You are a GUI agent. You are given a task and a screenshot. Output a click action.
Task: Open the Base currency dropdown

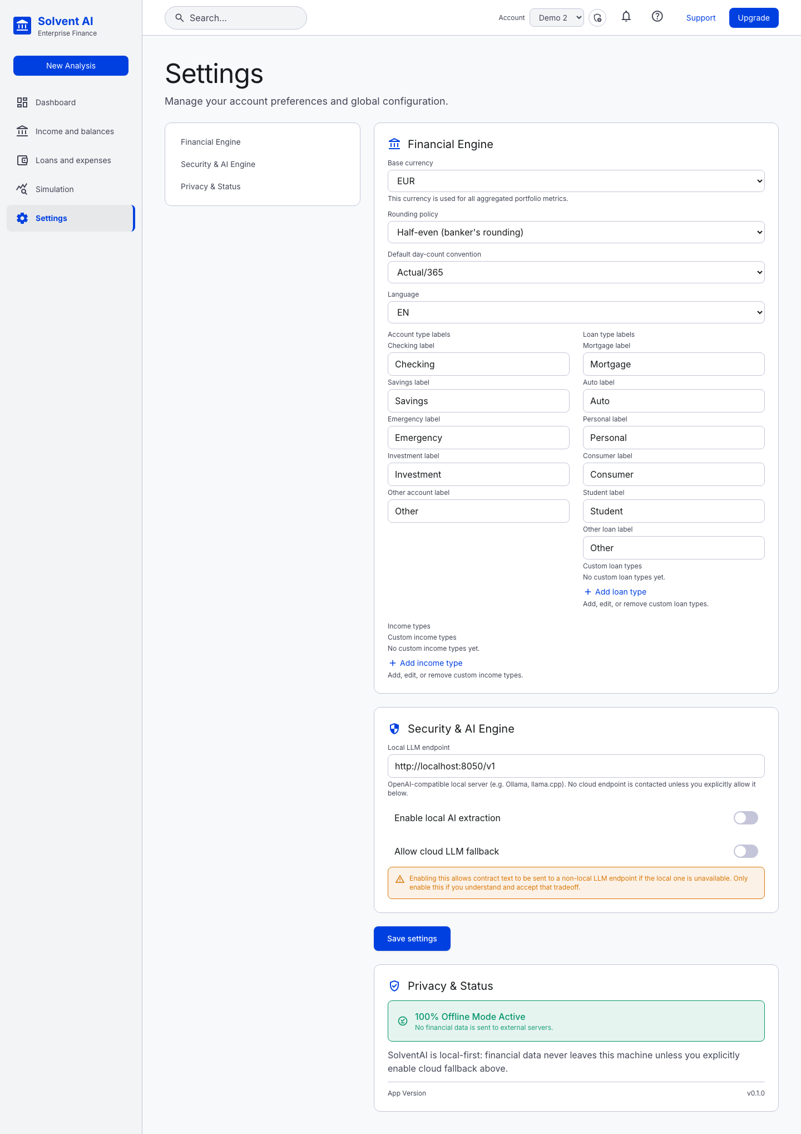(x=576, y=181)
